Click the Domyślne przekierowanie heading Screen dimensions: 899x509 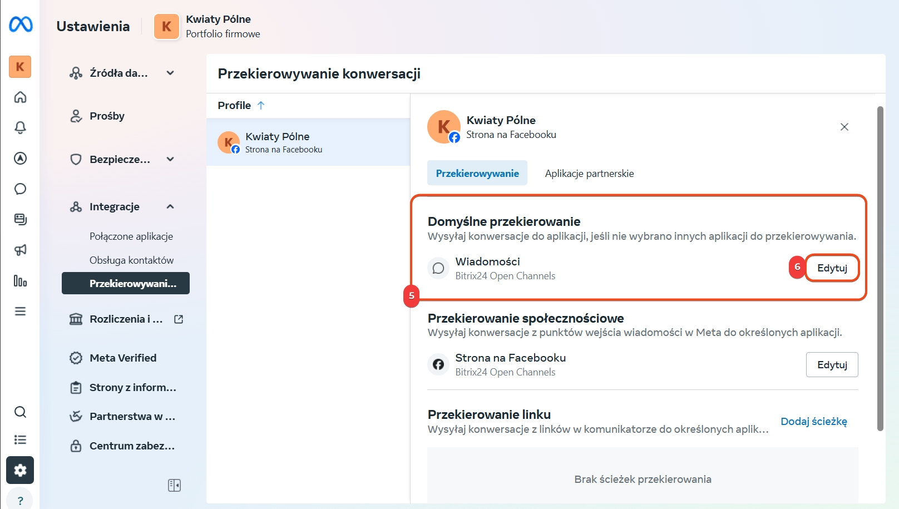point(504,221)
